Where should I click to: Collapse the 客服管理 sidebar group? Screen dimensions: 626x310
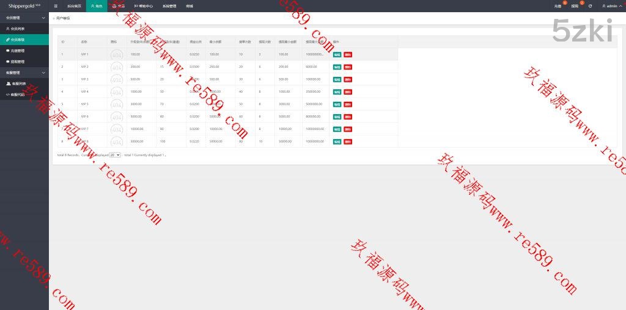(x=24, y=73)
